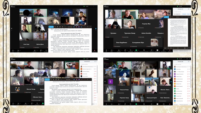201x113 pixels.
Task: Expand Приложения caret in top-right toolbar
Action: (x=153, y=50)
